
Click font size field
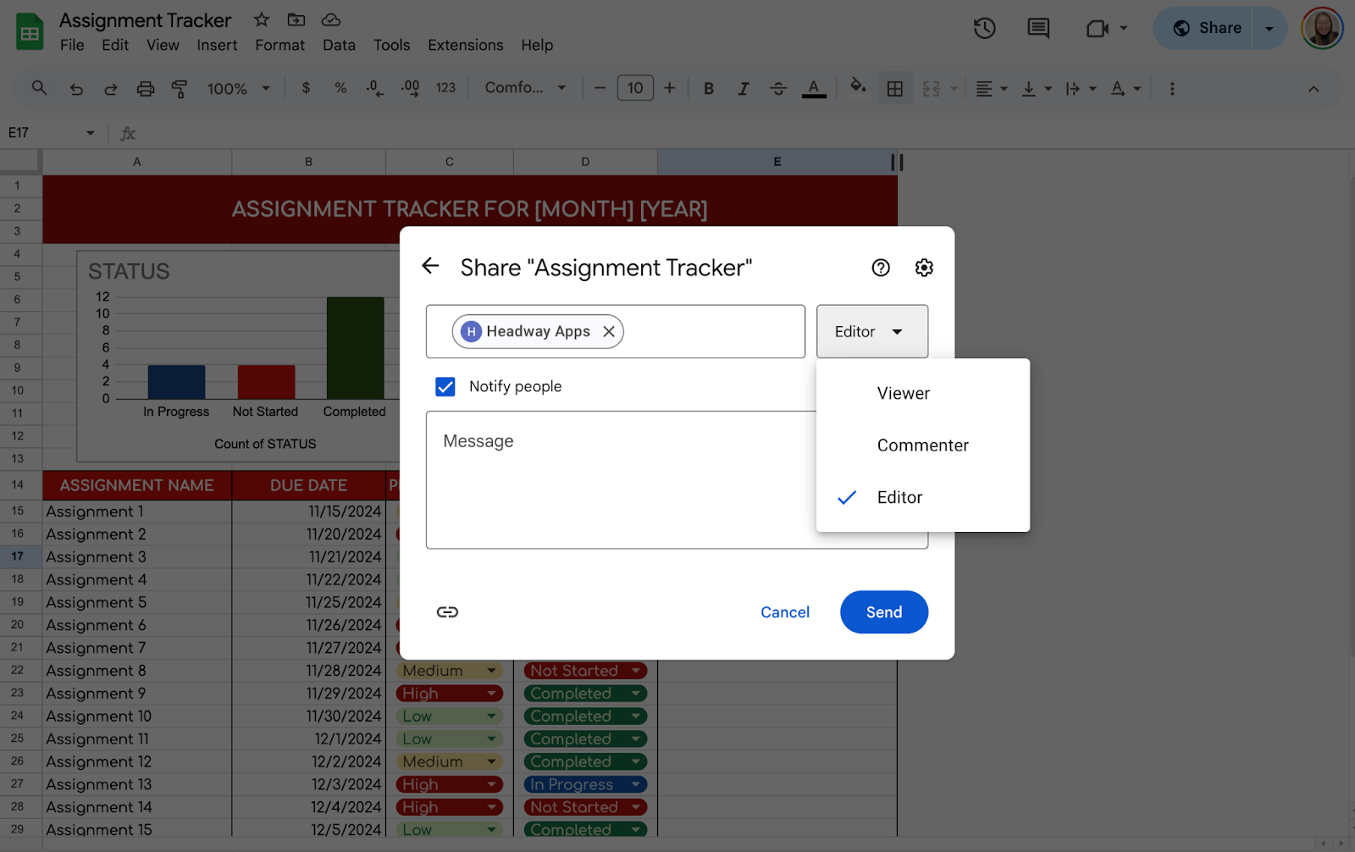[635, 88]
